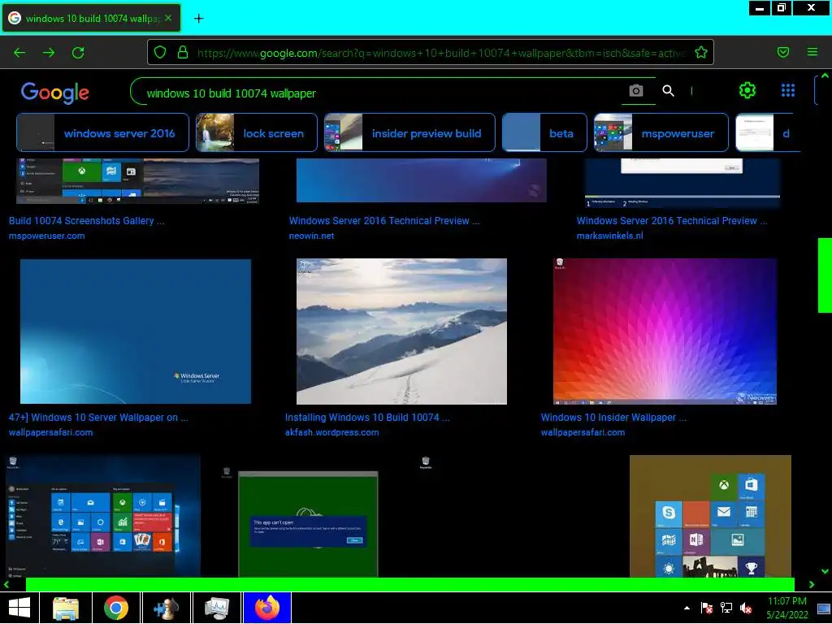Open the snowy mountain wallpaper thumbnail

click(x=401, y=331)
